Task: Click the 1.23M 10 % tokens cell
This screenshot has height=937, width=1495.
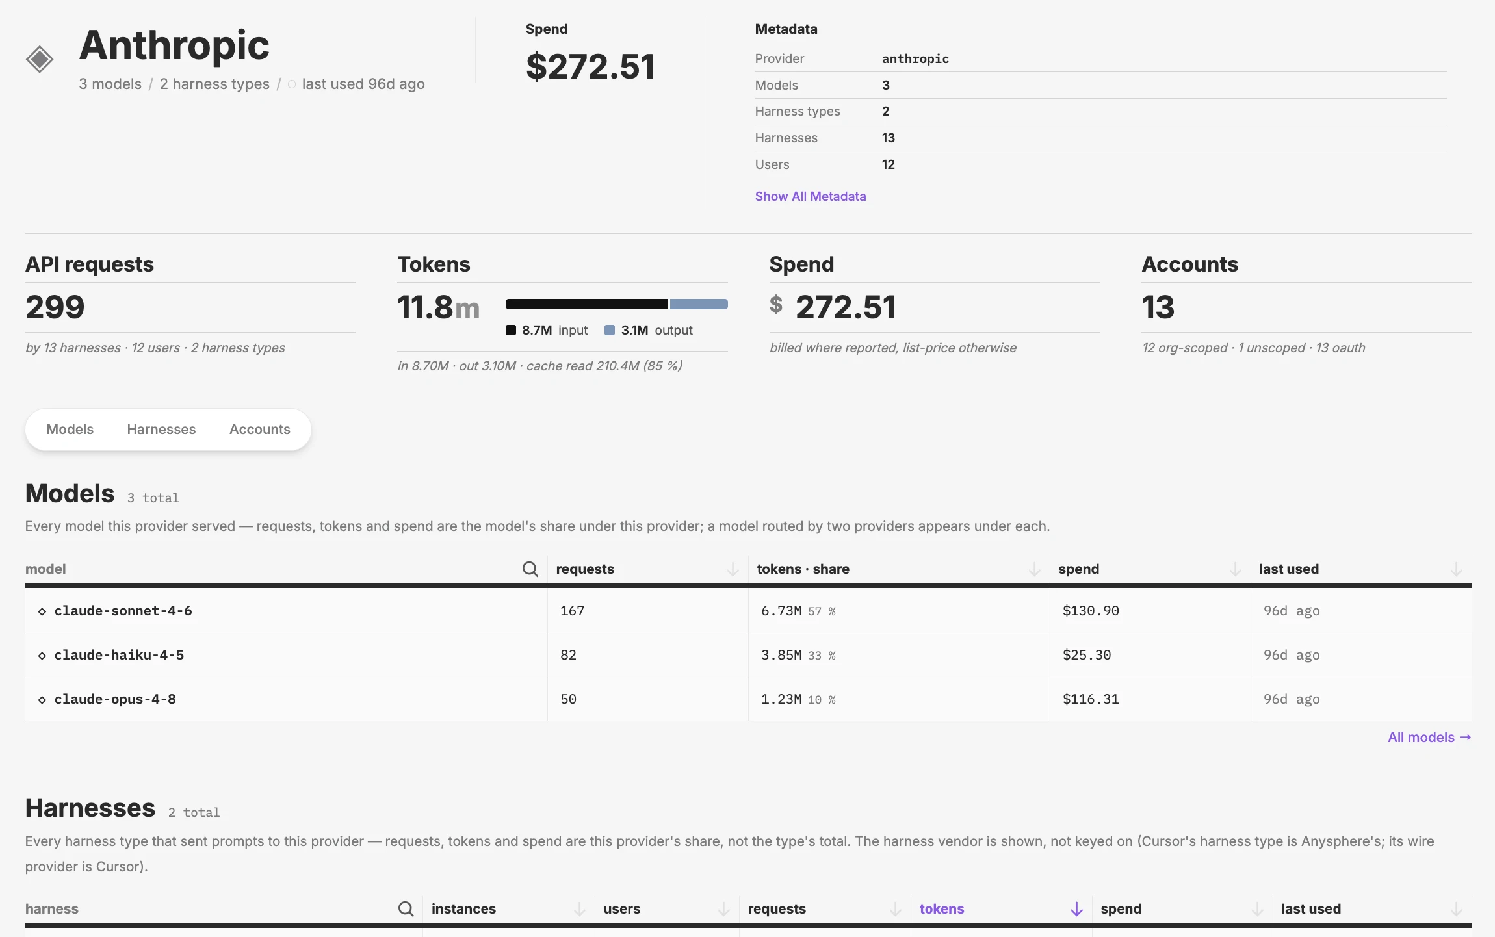Action: coord(899,699)
